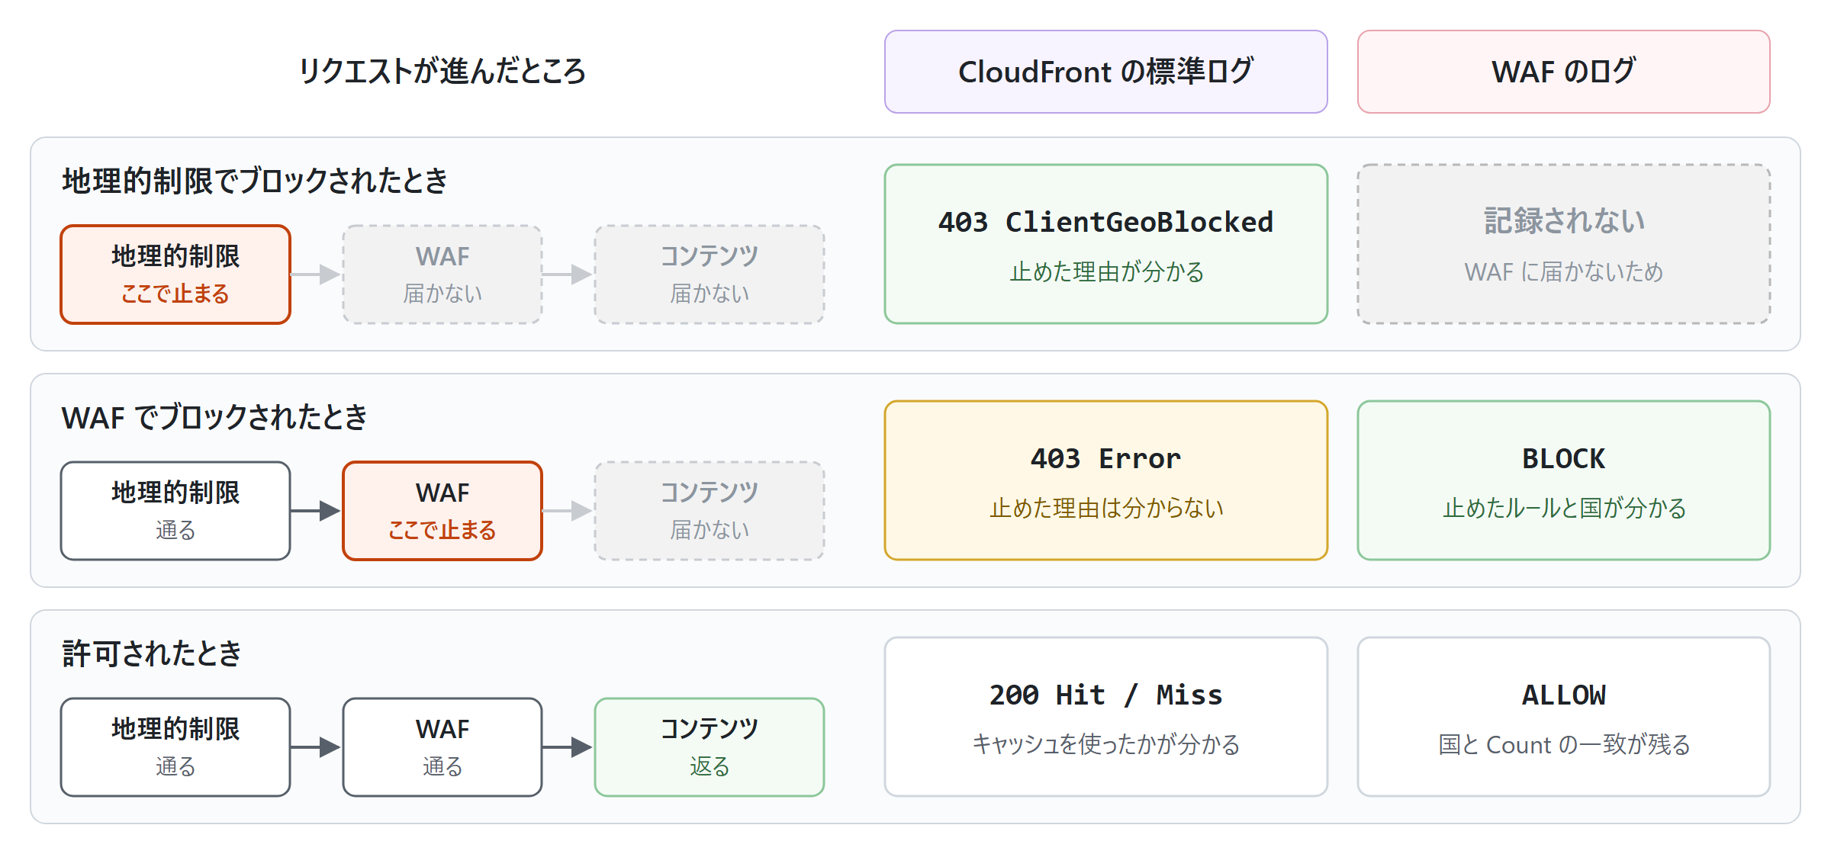Click the 'WAF でブロックされたとき' row title
Screen dimensions: 1831x854
(214, 418)
